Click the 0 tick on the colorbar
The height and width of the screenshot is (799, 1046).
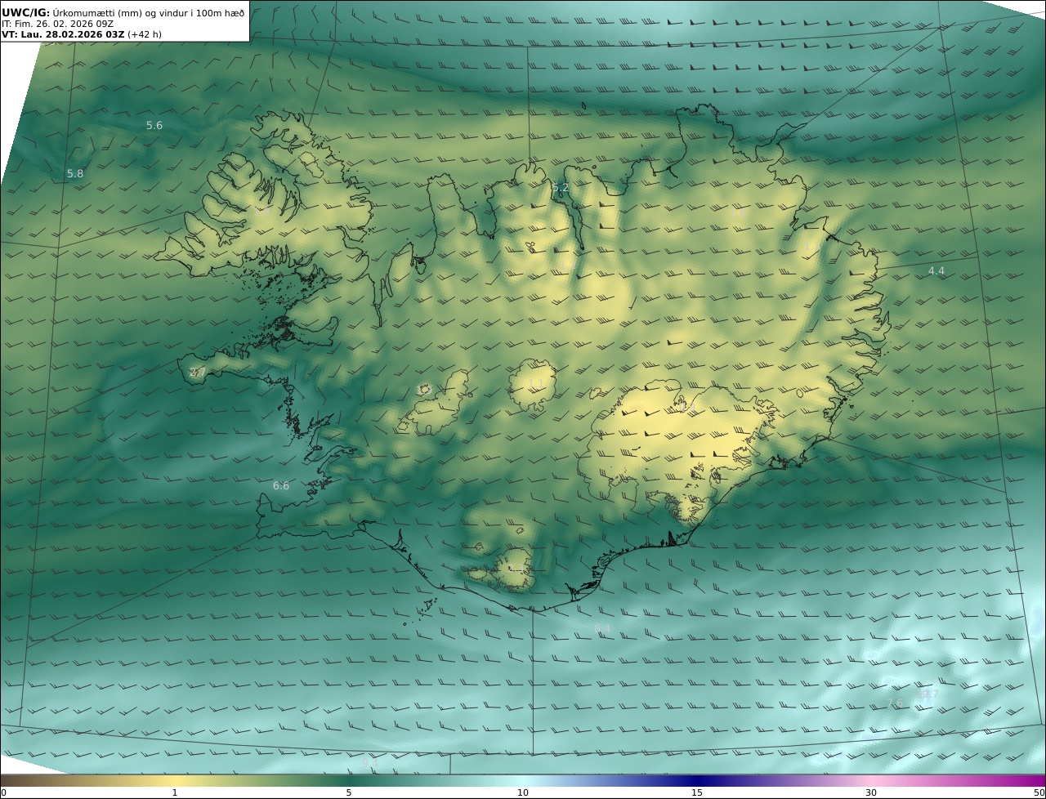[3, 792]
